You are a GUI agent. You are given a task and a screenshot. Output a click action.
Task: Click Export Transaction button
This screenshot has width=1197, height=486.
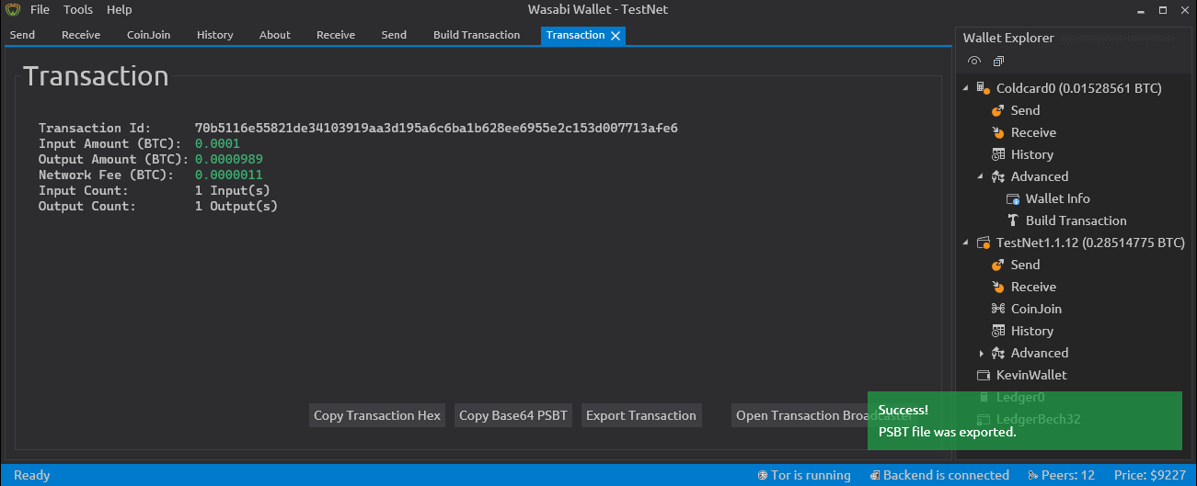coord(641,415)
